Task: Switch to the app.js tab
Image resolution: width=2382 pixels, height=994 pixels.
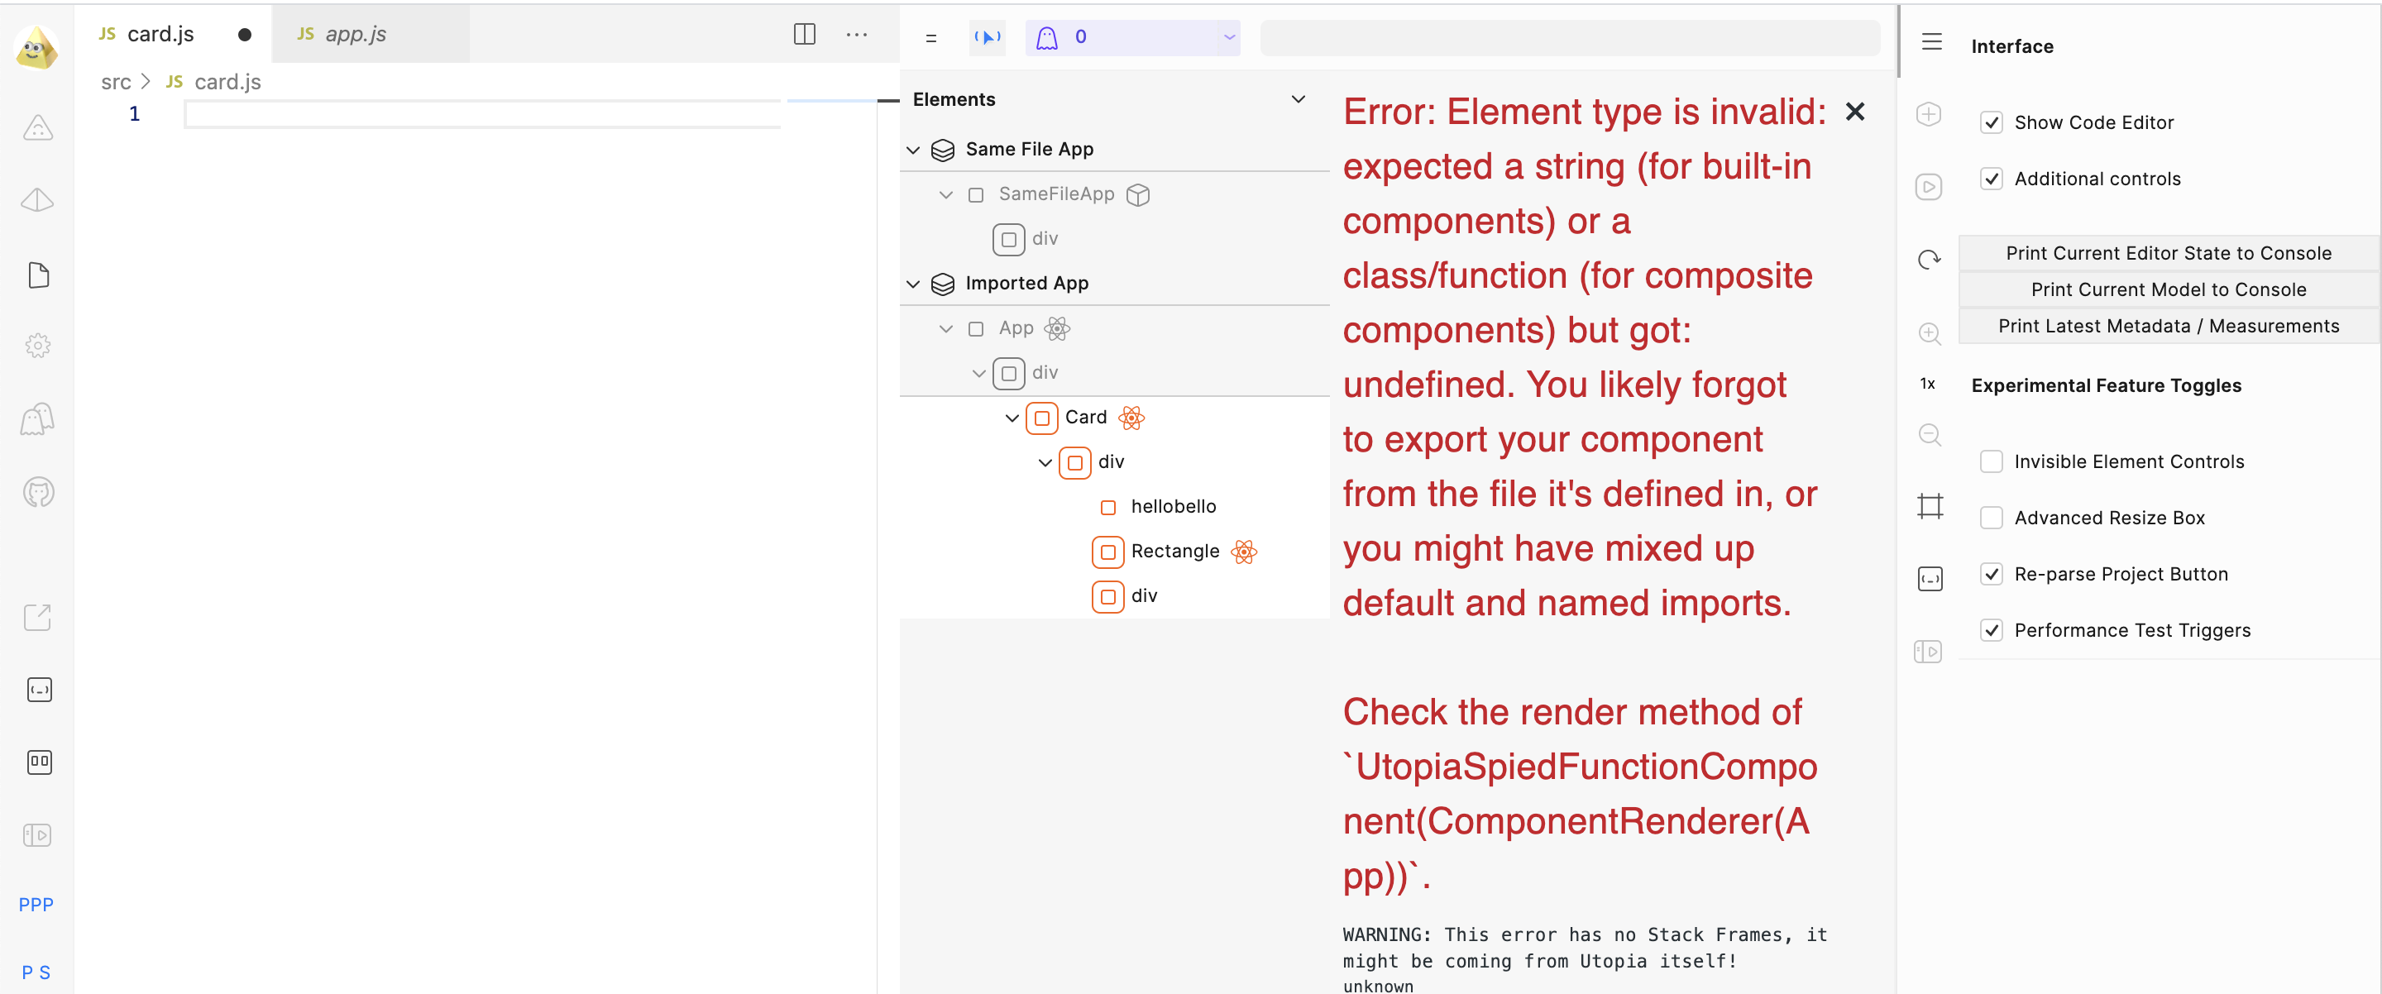Action: pos(355,33)
